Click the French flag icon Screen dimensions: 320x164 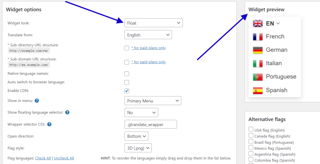pyautogui.click(x=258, y=37)
